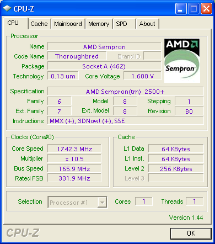Viewport: 215px width, 244px height.
Task: Click the 0.13 um technology value
Action: tap(63, 76)
